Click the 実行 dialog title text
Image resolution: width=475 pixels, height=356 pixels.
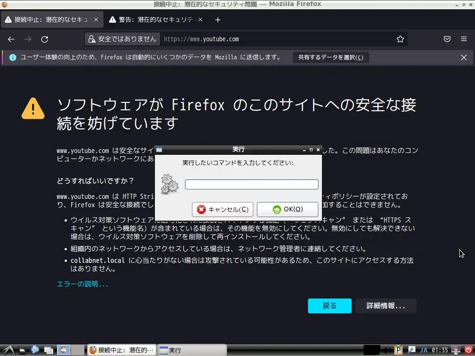[238, 150]
